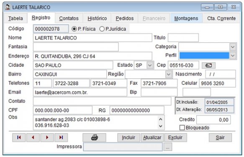Click the highlighted blue Perfil field
Viewport: 244px width, 157px height.
(x=204, y=56)
